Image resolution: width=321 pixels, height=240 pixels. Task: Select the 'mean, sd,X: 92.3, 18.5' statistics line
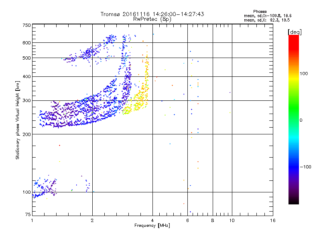click(x=267, y=20)
